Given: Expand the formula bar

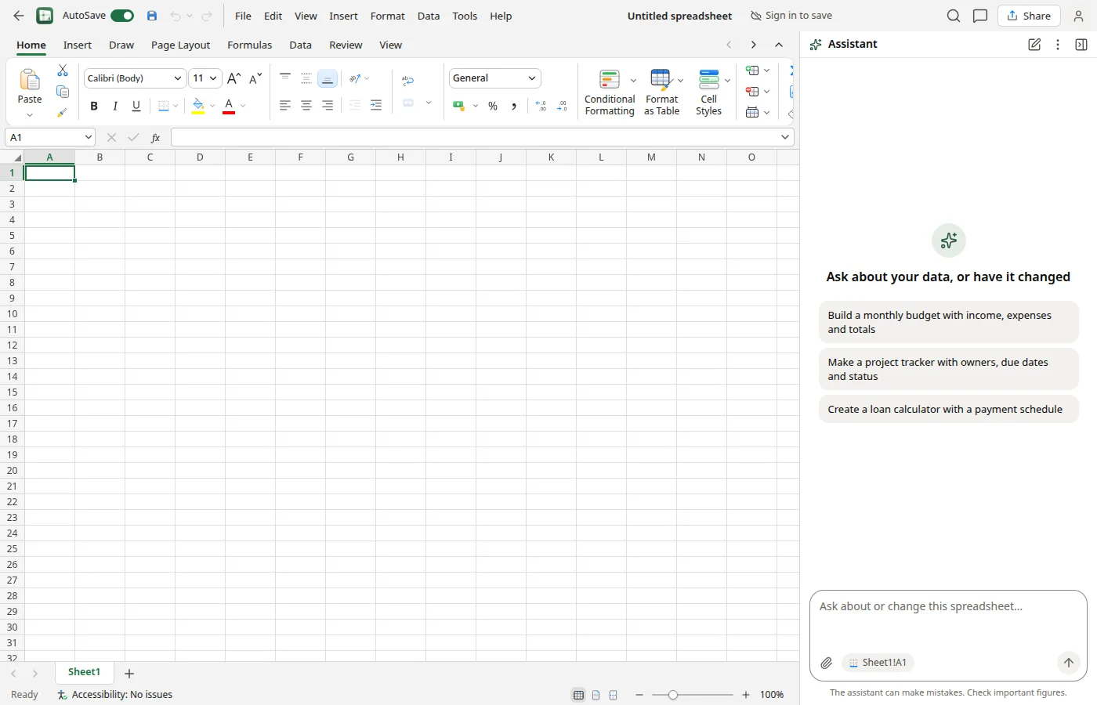Looking at the screenshot, I should pos(785,137).
